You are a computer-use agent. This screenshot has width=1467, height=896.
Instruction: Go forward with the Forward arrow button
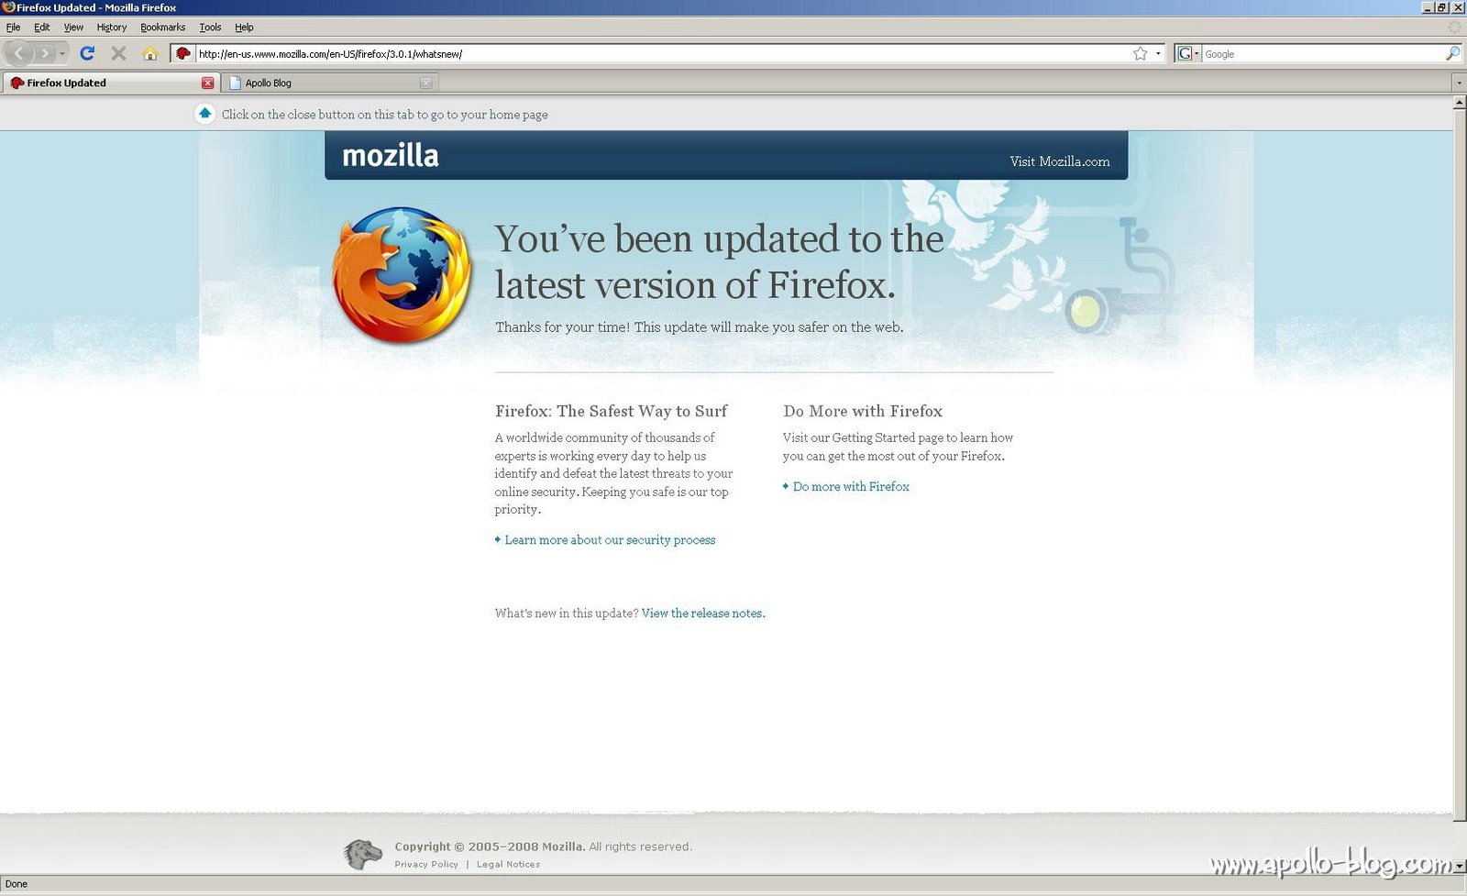(x=44, y=53)
